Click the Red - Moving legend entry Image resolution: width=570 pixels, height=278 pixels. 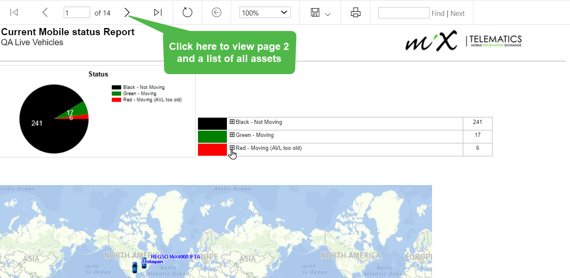tap(147, 100)
